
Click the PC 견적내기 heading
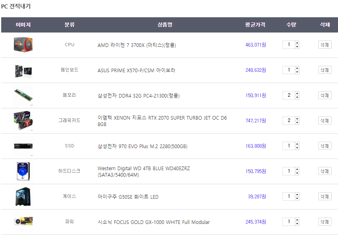(x=16, y=6)
